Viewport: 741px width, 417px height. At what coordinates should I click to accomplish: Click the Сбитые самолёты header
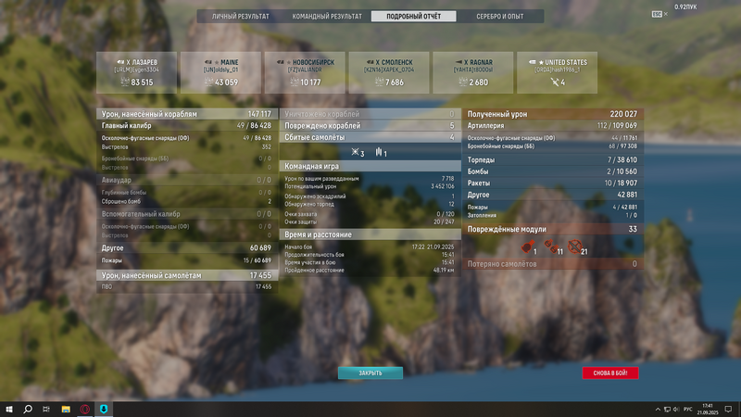(370, 137)
